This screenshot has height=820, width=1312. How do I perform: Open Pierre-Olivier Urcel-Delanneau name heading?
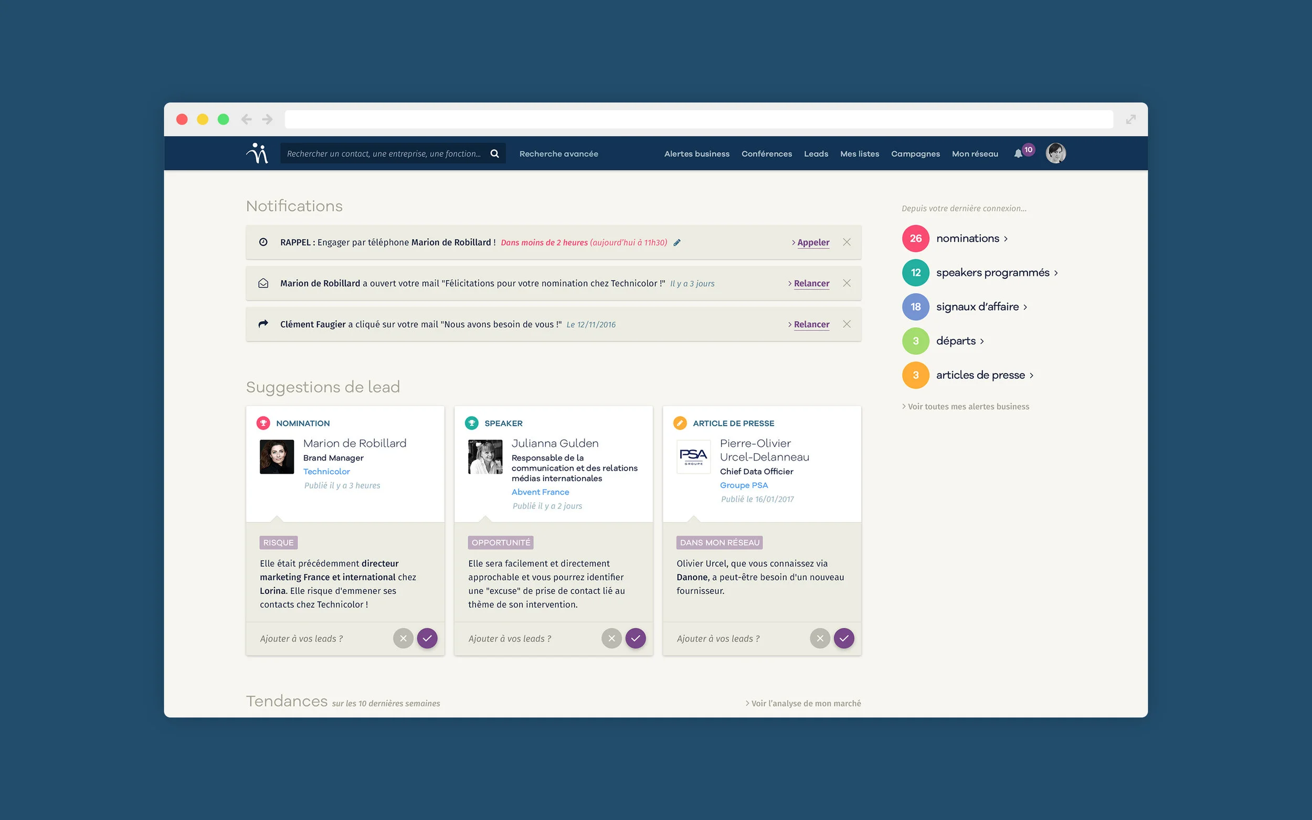click(x=764, y=450)
